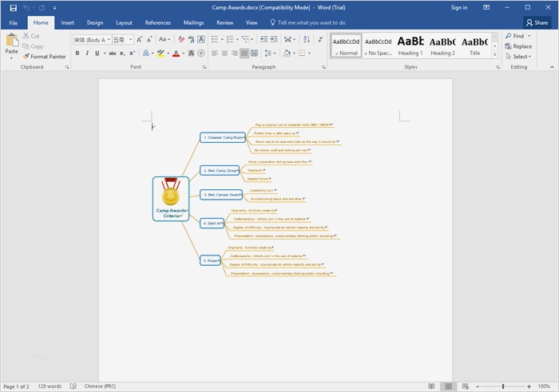
Task: Click the zoom slider in status bar
Action: [503, 386]
